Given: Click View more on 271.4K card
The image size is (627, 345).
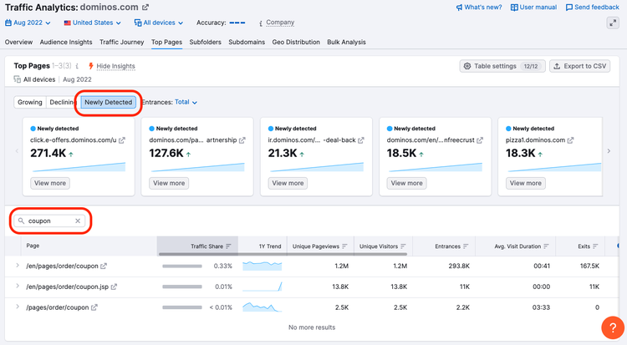Looking at the screenshot, I should click(50, 183).
